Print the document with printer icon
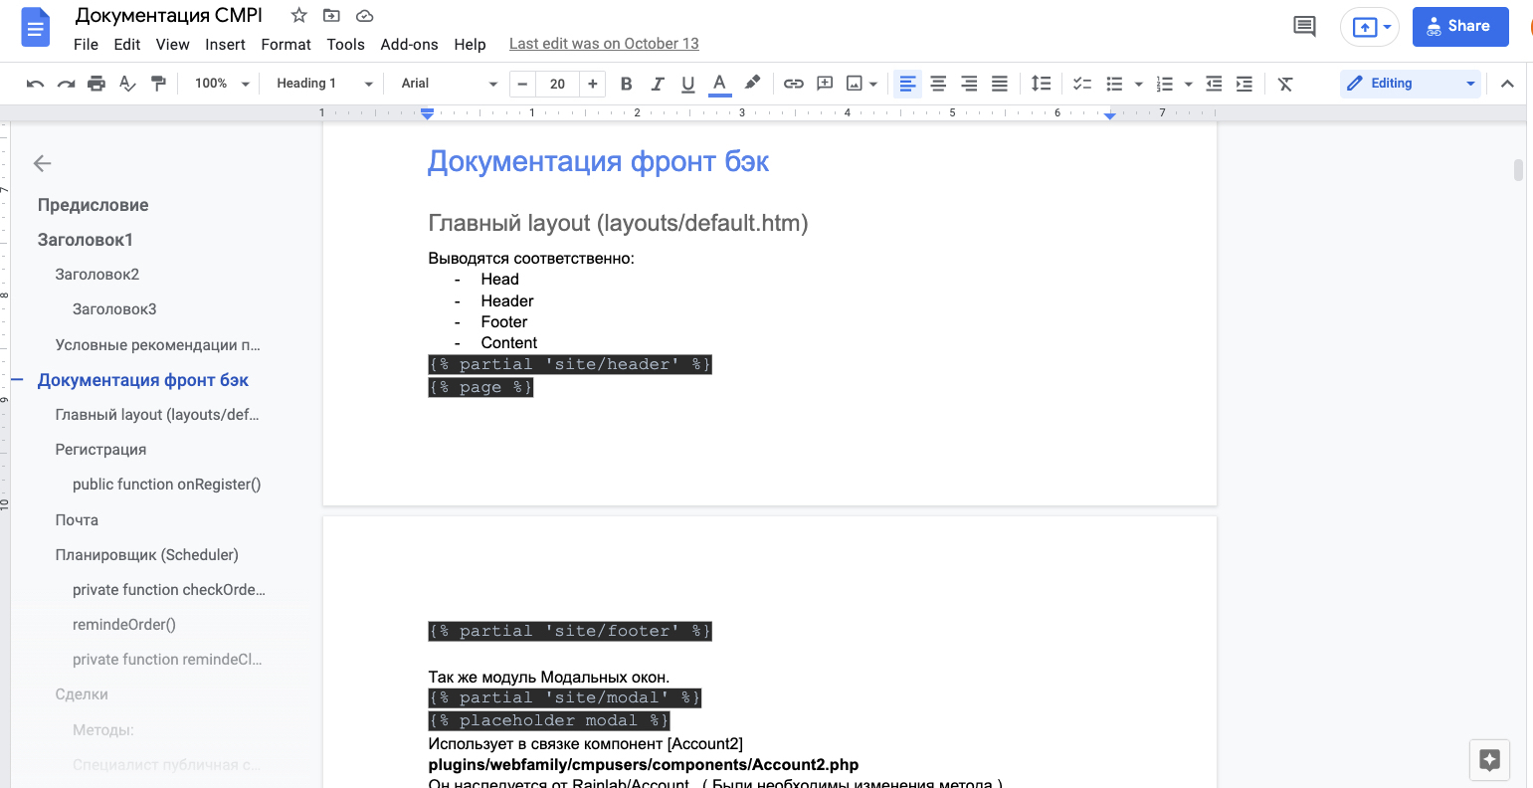The image size is (1533, 788). (96, 84)
